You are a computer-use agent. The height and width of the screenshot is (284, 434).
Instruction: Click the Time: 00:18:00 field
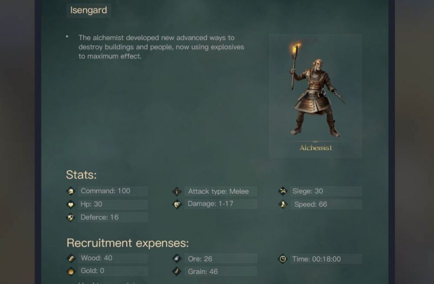(x=326, y=259)
